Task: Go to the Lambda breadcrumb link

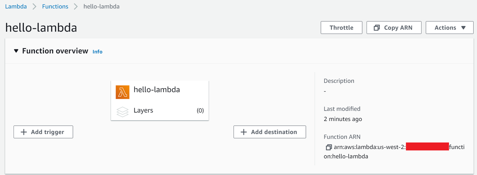Action: (16, 7)
